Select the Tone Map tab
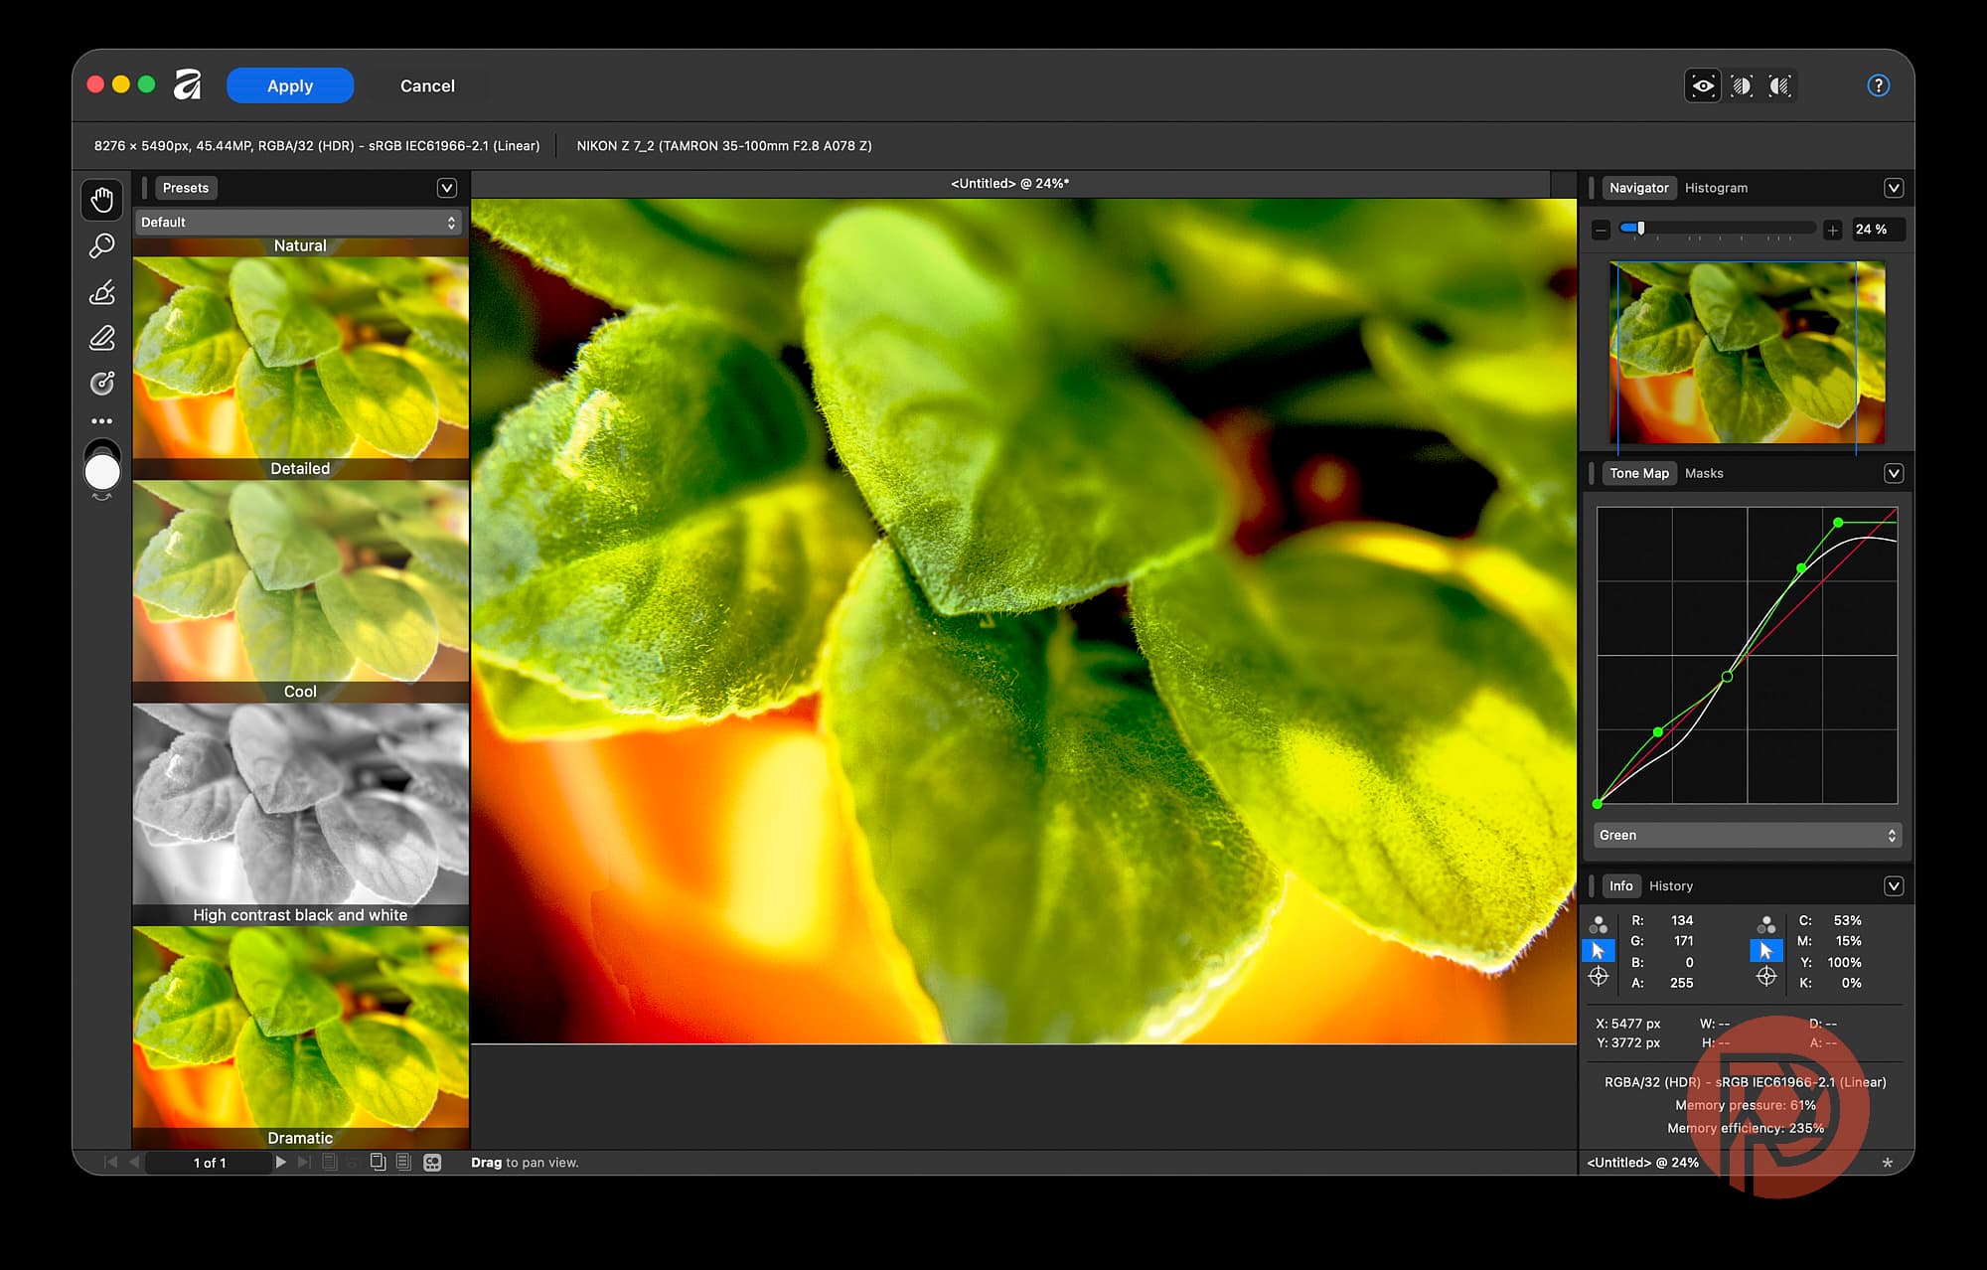The height and width of the screenshot is (1270, 1987). coord(1639,473)
